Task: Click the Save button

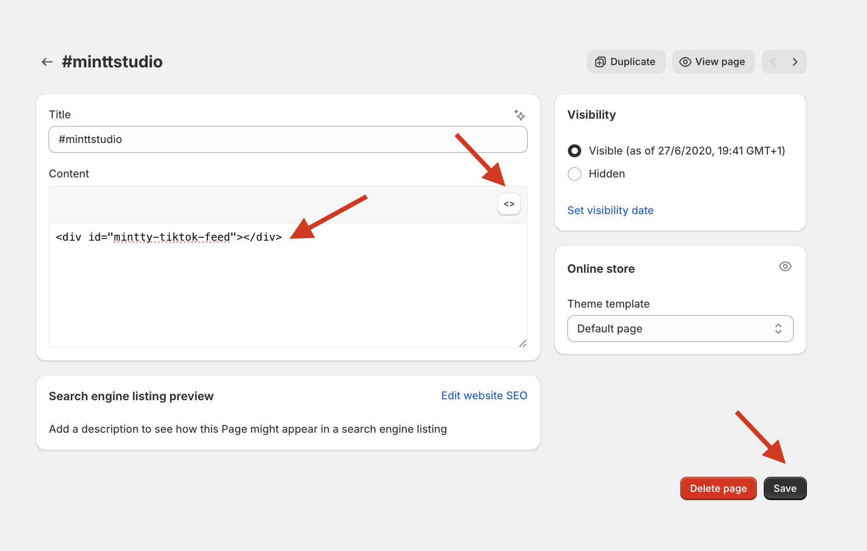Action: (x=785, y=488)
